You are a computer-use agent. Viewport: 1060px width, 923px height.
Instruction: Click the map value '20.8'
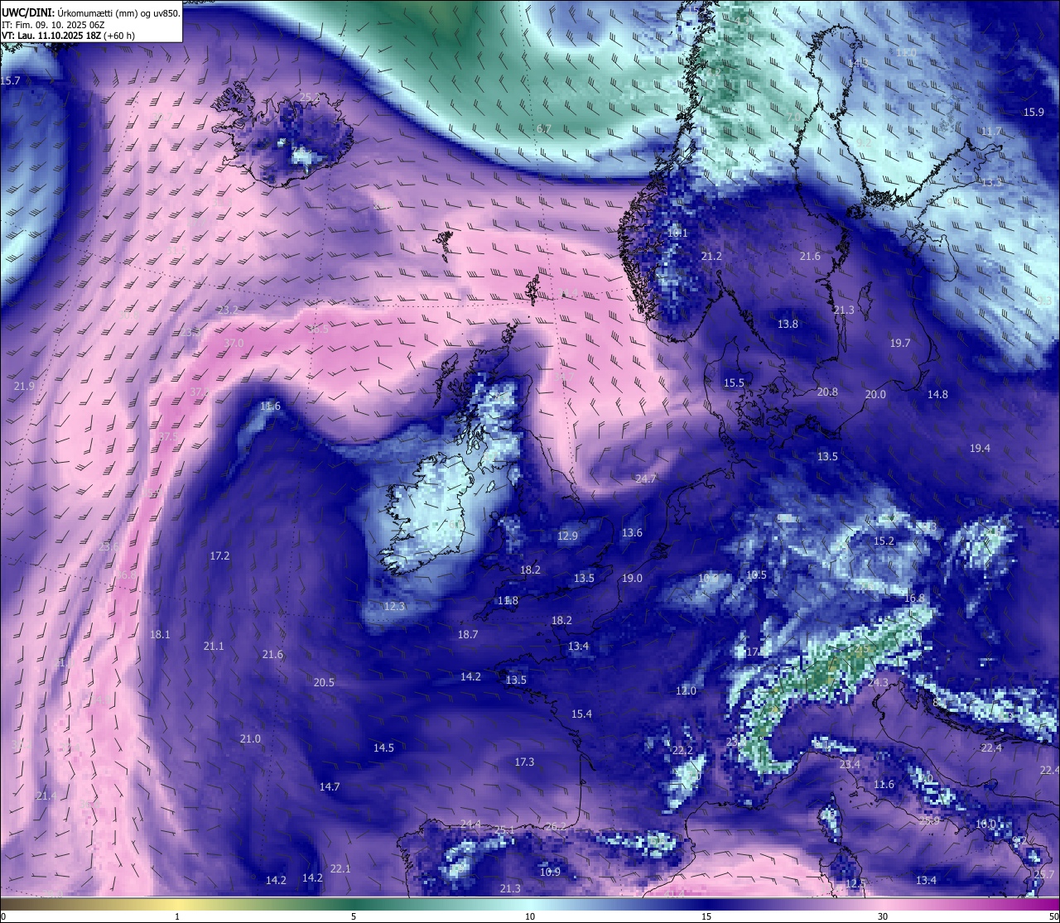point(827,392)
